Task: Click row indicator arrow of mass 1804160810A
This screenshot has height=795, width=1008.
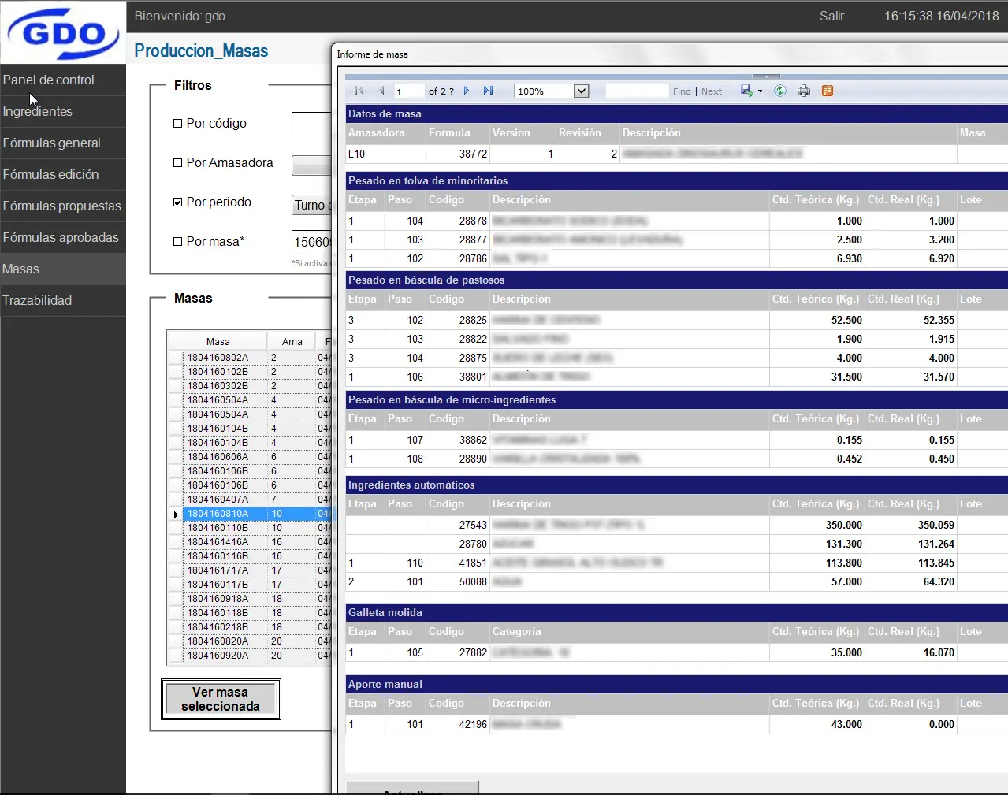Action: point(176,514)
